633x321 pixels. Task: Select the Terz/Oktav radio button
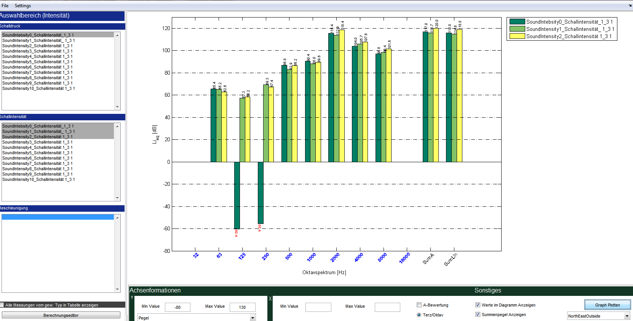click(419, 315)
